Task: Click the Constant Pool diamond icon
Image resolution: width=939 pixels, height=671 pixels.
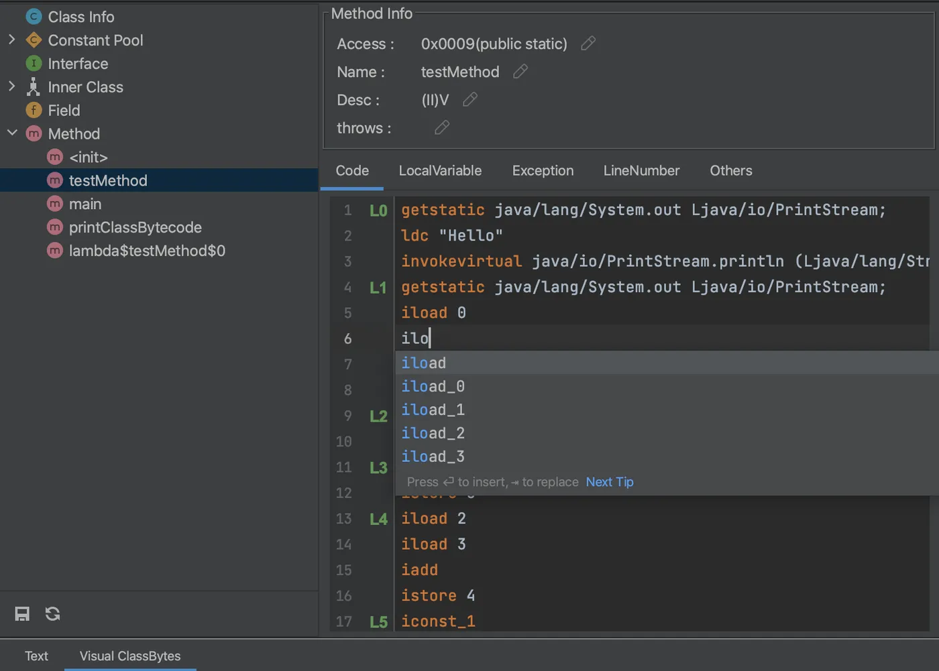Action: [34, 40]
